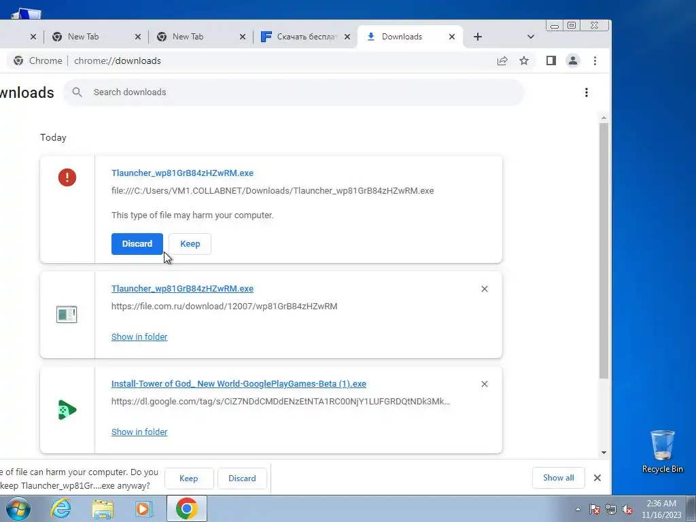Open a new tab with plus button
Viewport: 696px width, 522px height.
pyautogui.click(x=478, y=37)
